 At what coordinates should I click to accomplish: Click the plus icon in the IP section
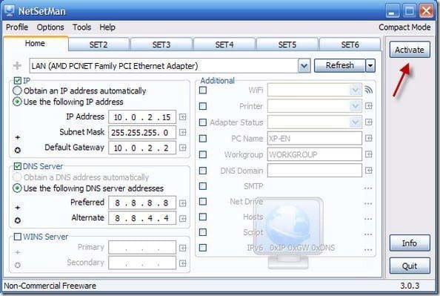18,137
